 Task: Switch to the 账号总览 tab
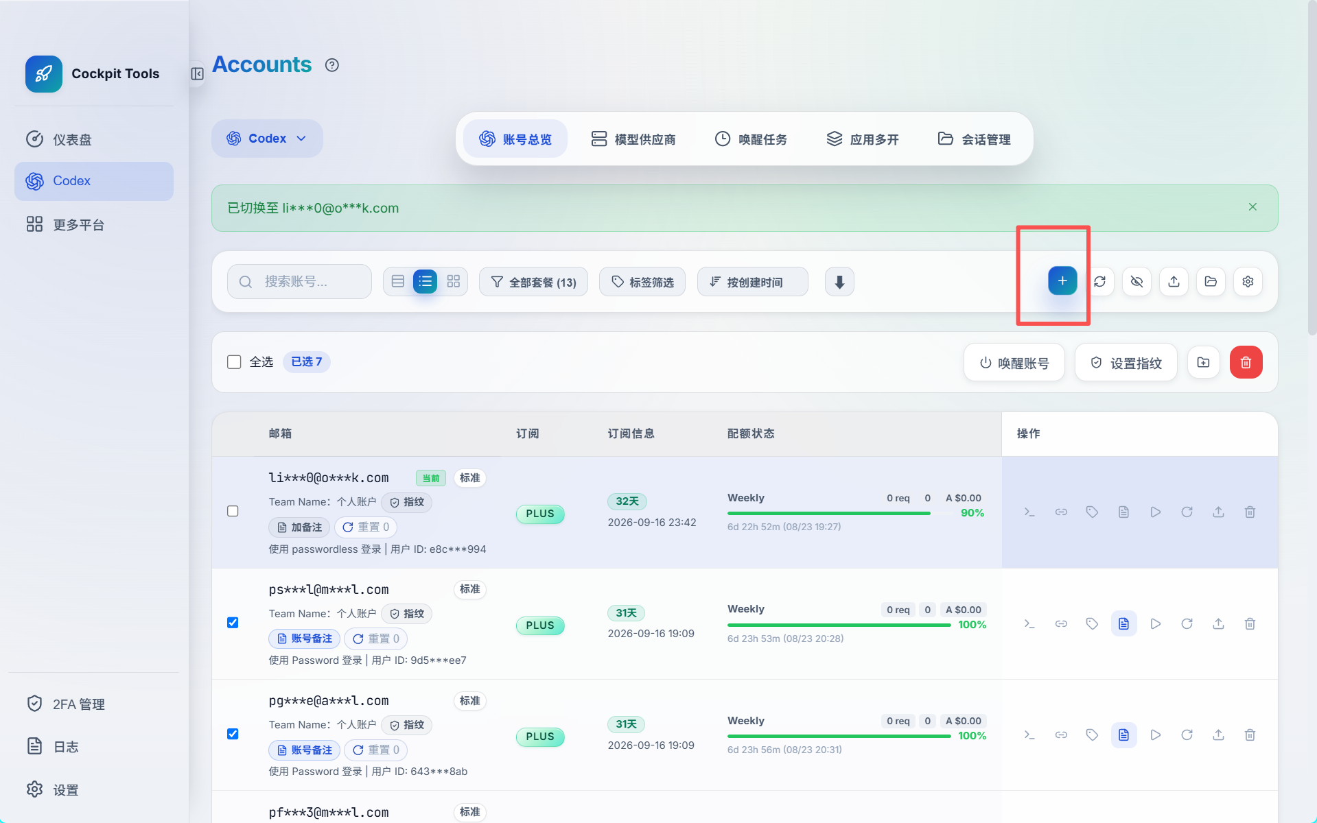(515, 139)
